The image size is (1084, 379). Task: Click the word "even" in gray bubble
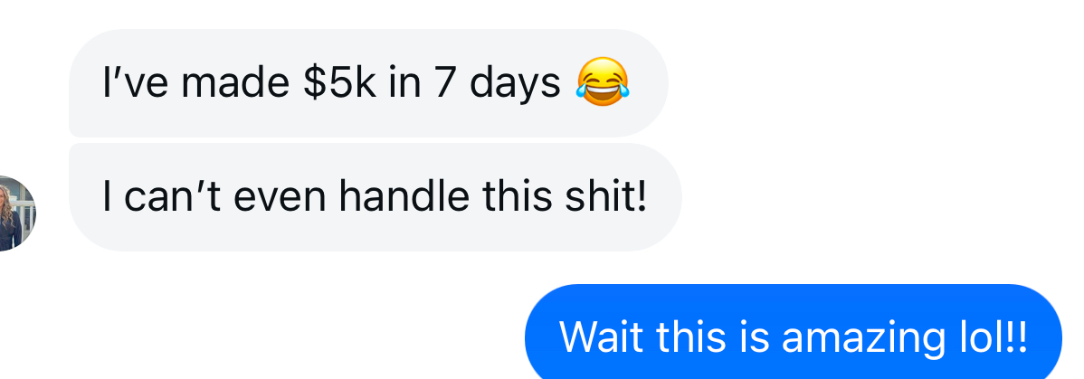coord(280,196)
